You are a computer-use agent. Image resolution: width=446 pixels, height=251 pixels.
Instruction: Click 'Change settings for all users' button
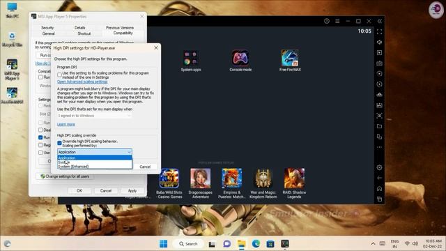(x=65, y=176)
